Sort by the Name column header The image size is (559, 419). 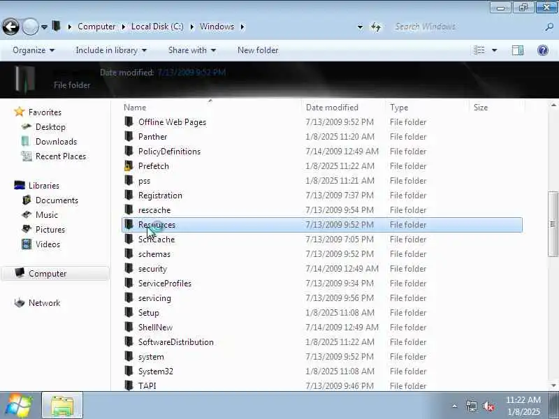[212, 108]
